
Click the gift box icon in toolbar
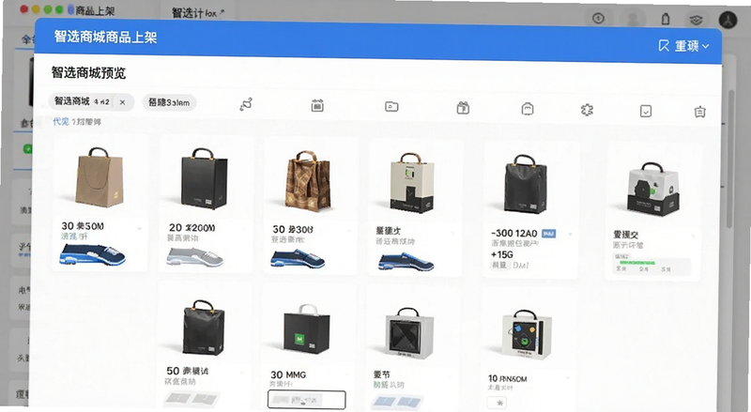[463, 108]
